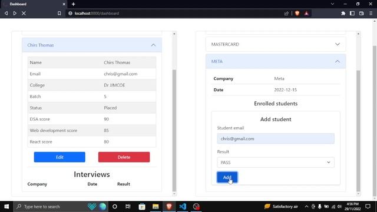Switch to Brave browser taskbar icon

(x=169, y=207)
